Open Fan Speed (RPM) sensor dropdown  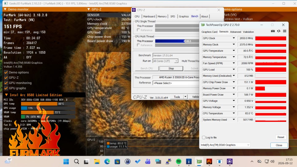pos(234,63)
